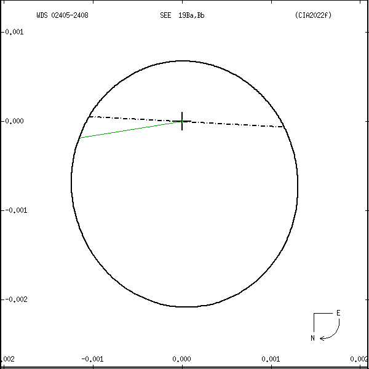
Task: Click the black cross at the plot origin
Action: click(x=182, y=121)
